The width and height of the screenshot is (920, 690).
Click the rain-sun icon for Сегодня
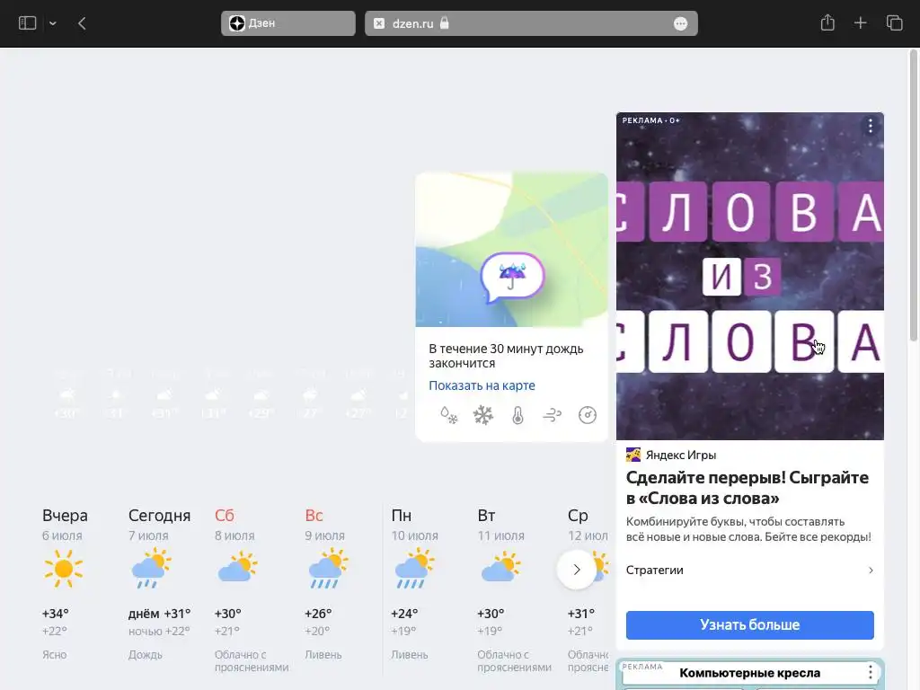151,568
